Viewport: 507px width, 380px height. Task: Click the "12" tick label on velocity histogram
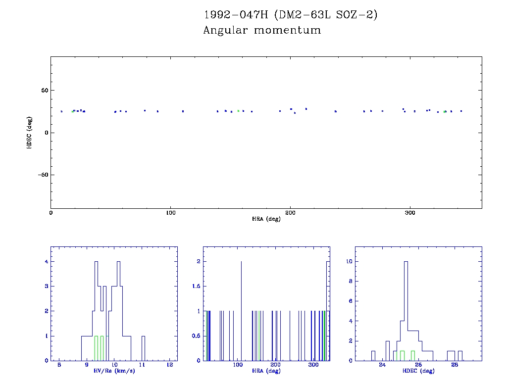pos(170,366)
